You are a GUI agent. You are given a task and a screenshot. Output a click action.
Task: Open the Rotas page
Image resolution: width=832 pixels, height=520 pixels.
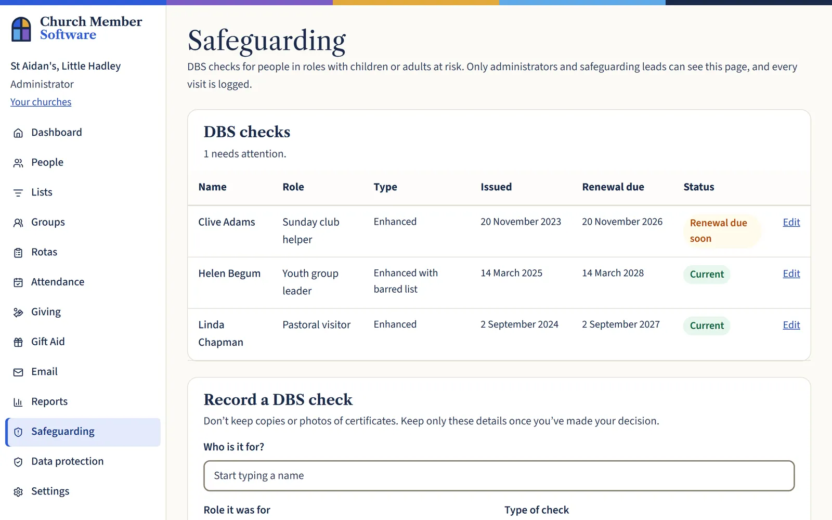click(x=83, y=252)
